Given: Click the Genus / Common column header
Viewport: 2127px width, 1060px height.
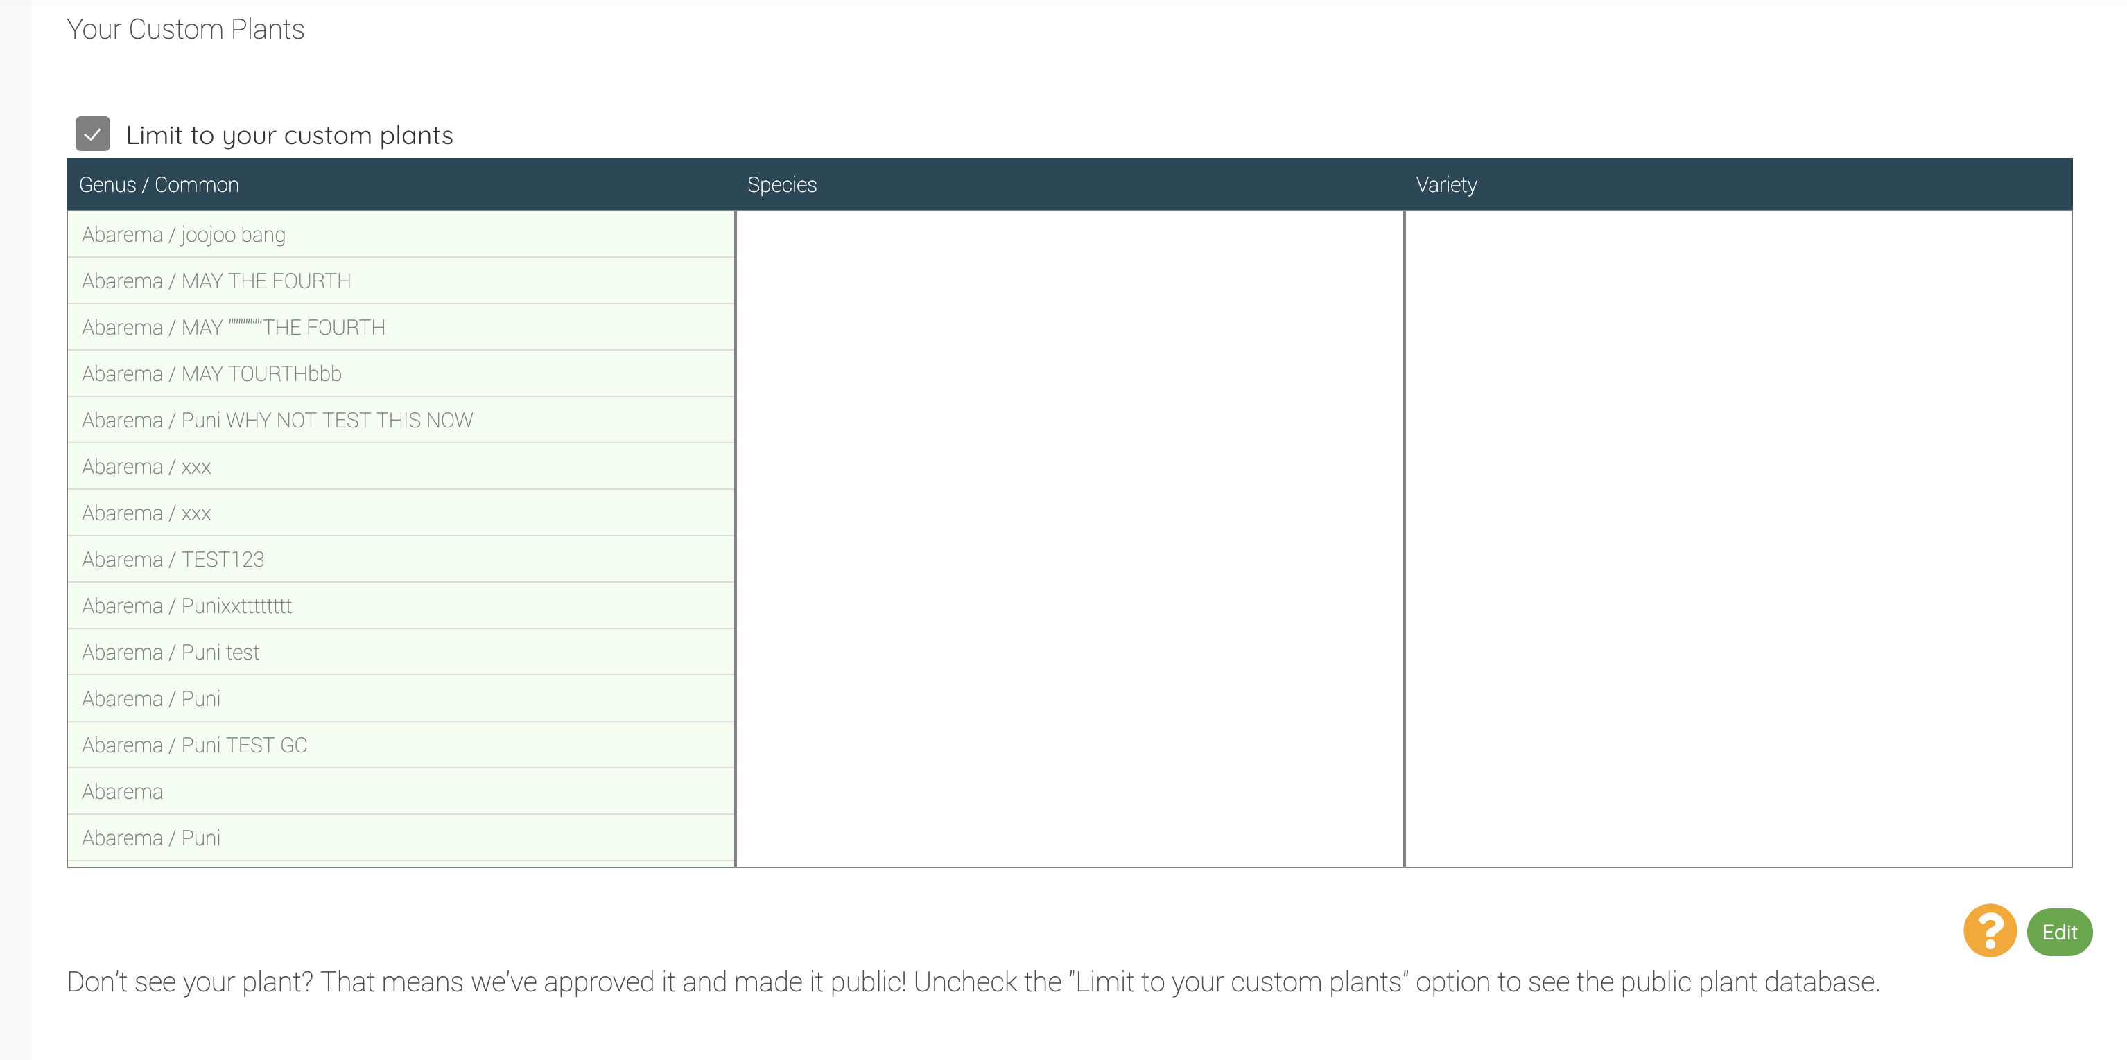Looking at the screenshot, I should point(160,184).
